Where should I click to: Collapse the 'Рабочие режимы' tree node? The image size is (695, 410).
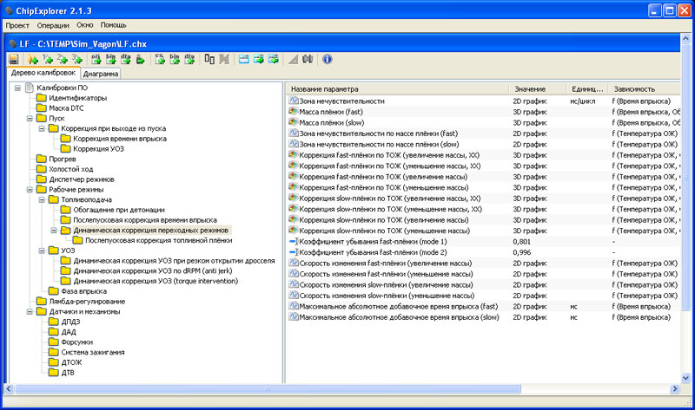click(x=30, y=188)
